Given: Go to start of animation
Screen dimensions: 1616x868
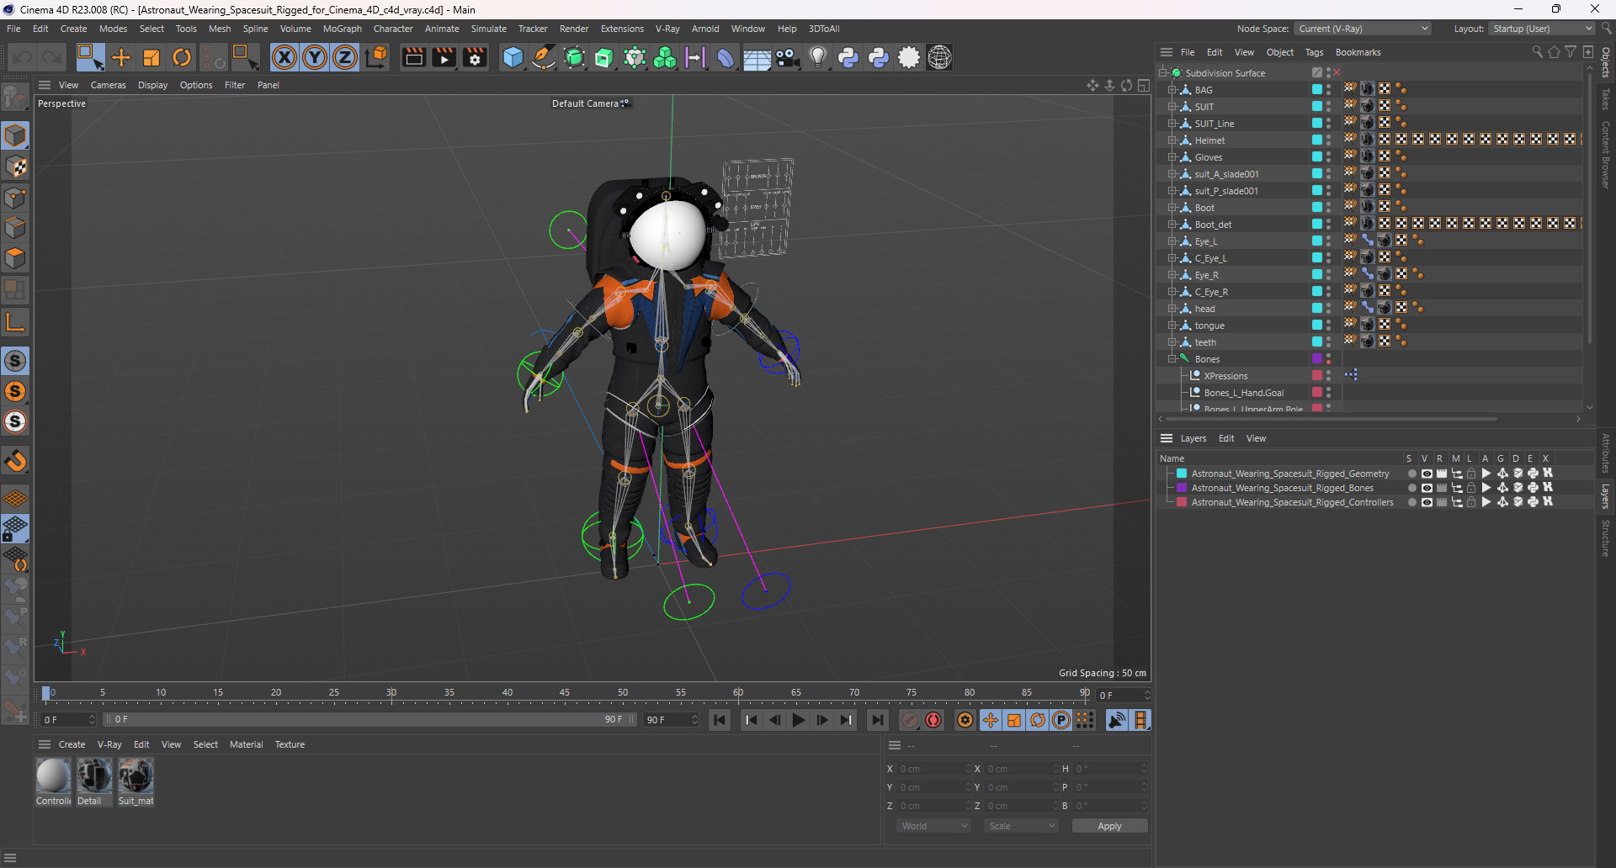Looking at the screenshot, I should click(x=720, y=720).
